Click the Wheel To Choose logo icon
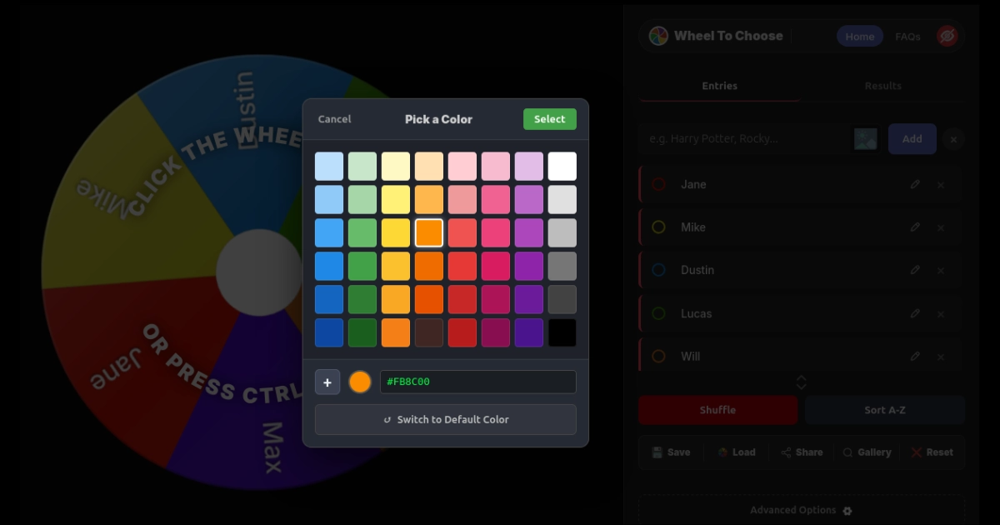1000x525 pixels. 657,35
